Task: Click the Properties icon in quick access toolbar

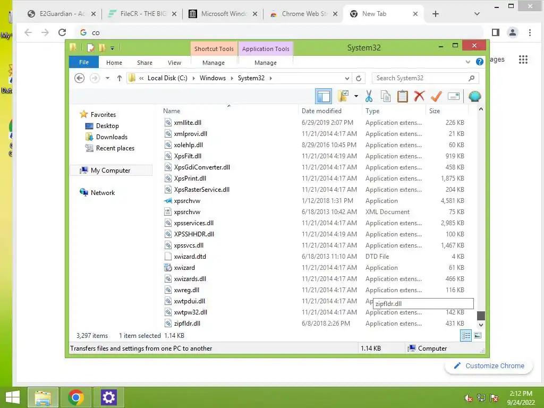Action: [x=90, y=47]
